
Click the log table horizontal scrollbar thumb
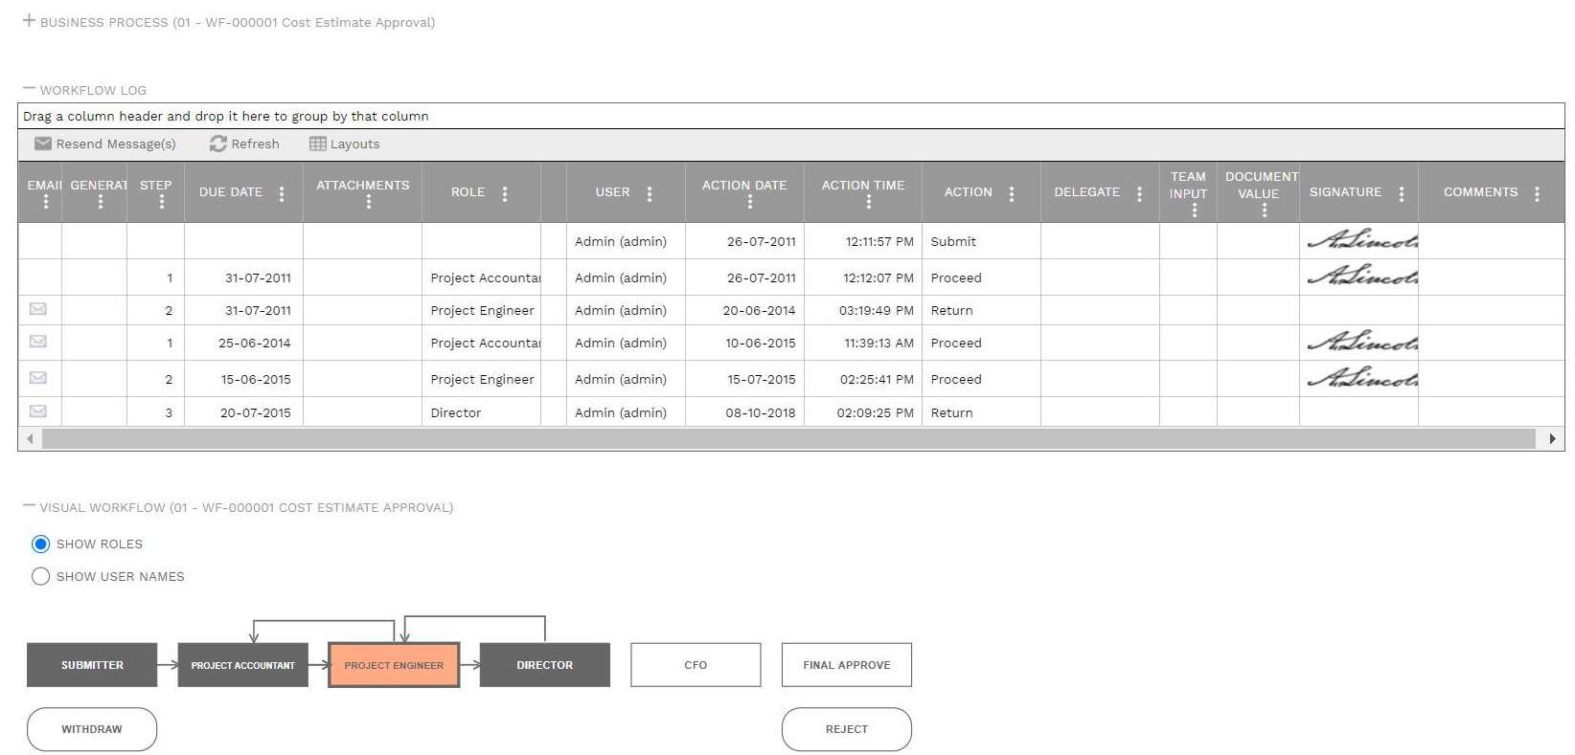(x=788, y=438)
